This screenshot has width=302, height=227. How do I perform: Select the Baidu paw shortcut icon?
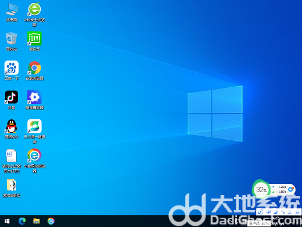(12, 68)
